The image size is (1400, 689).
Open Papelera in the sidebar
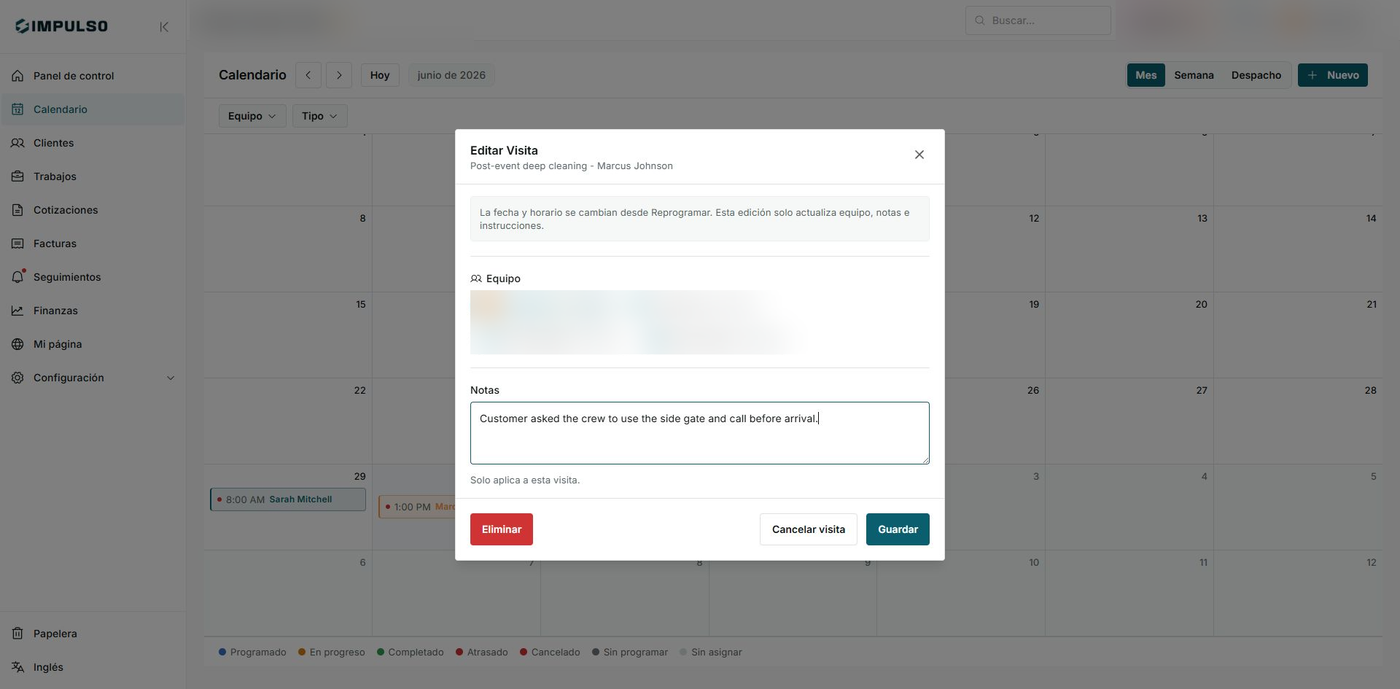coord(93,634)
